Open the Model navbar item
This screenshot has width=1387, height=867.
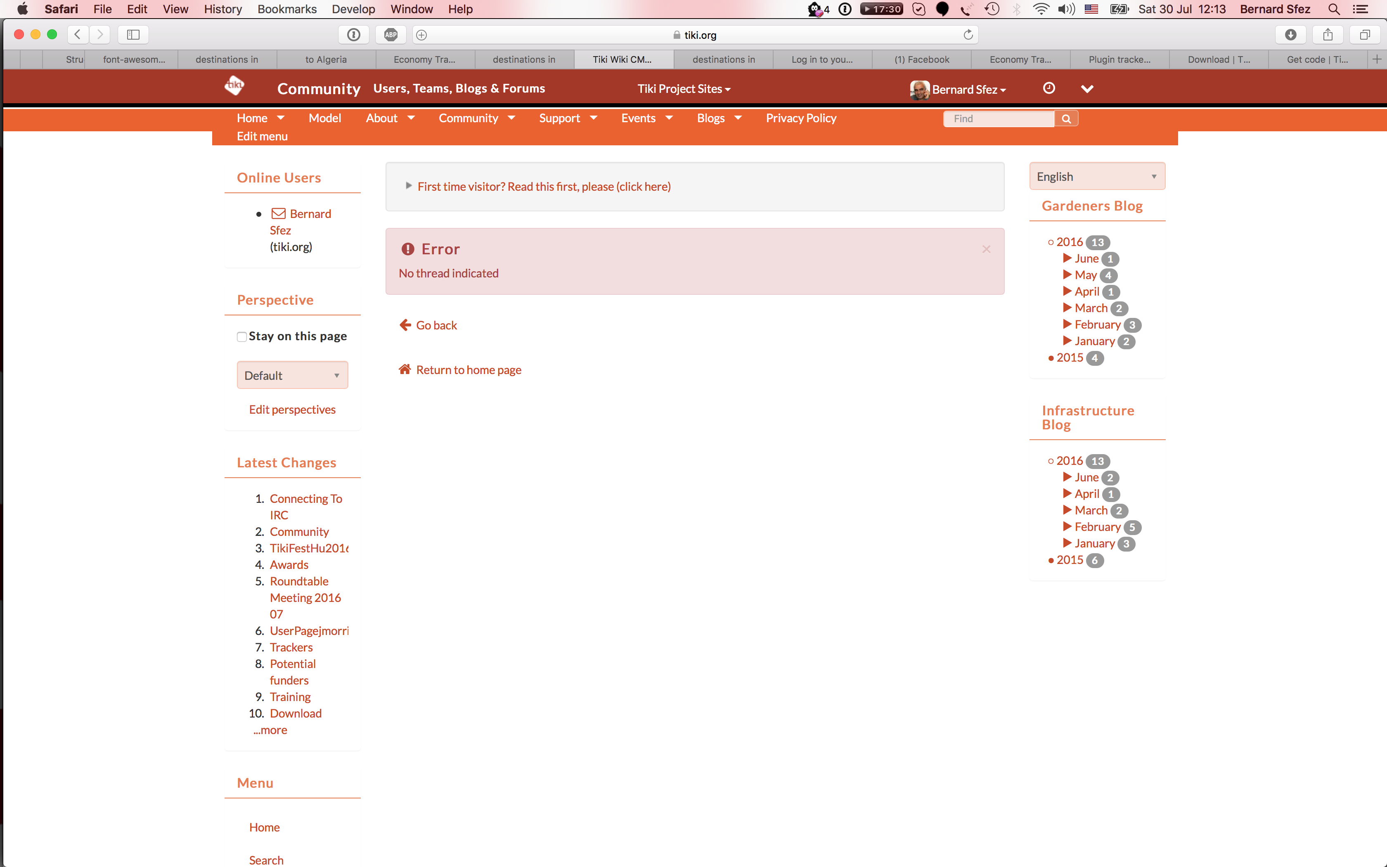(325, 118)
